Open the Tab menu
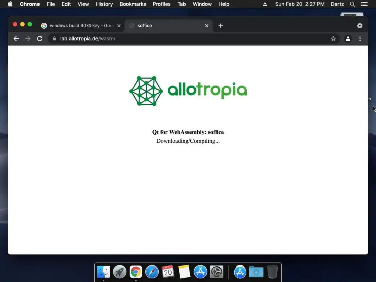This screenshot has height=282, width=376. click(181, 4)
